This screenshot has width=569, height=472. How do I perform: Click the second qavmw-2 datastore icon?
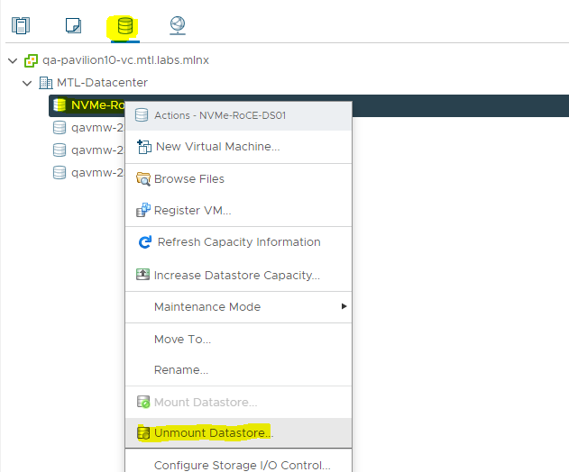pyautogui.click(x=60, y=150)
